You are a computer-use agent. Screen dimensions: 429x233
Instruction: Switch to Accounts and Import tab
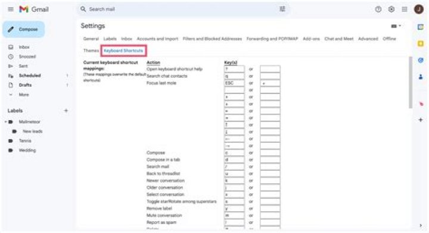click(157, 39)
